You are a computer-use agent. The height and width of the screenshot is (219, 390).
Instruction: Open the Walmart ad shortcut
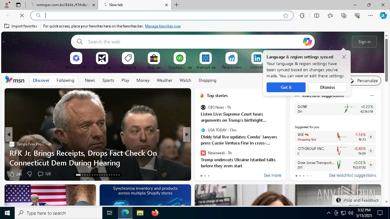click(206, 61)
